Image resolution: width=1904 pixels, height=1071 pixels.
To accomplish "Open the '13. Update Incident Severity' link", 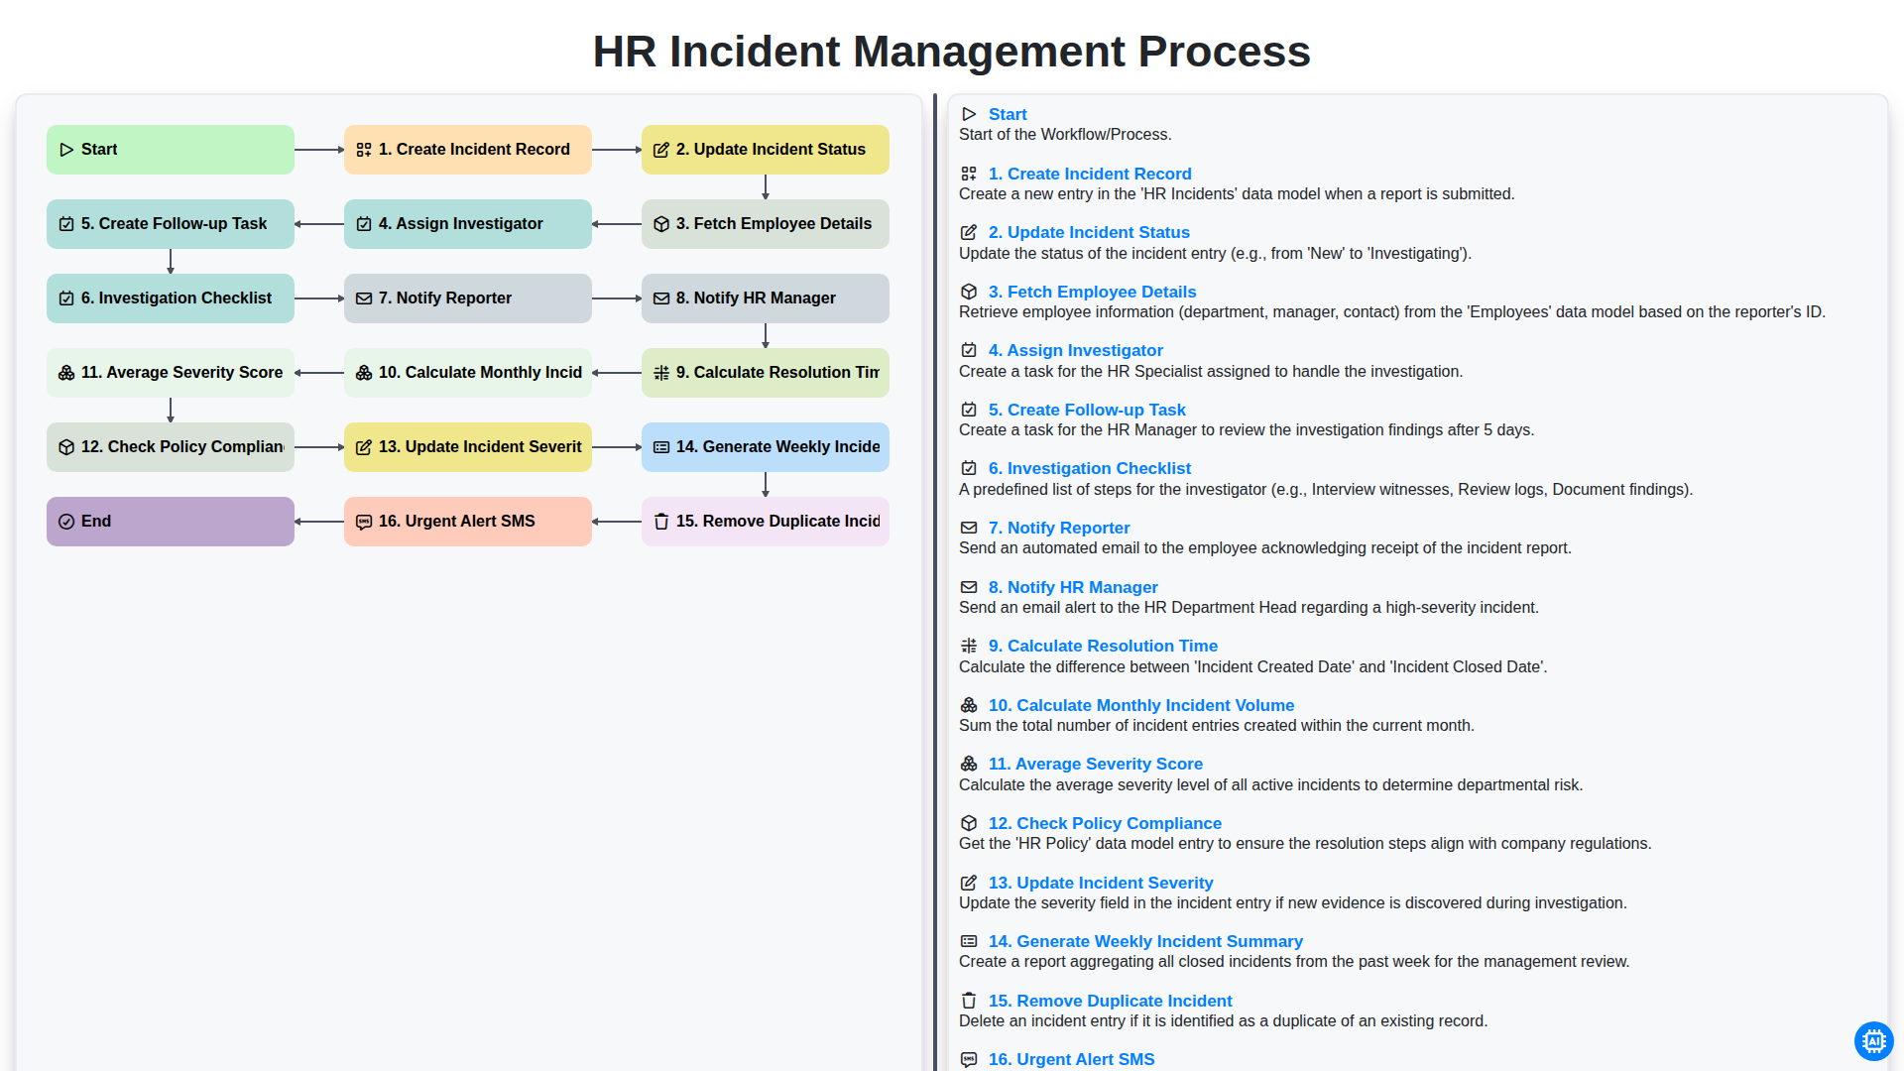I will [x=1101, y=883].
